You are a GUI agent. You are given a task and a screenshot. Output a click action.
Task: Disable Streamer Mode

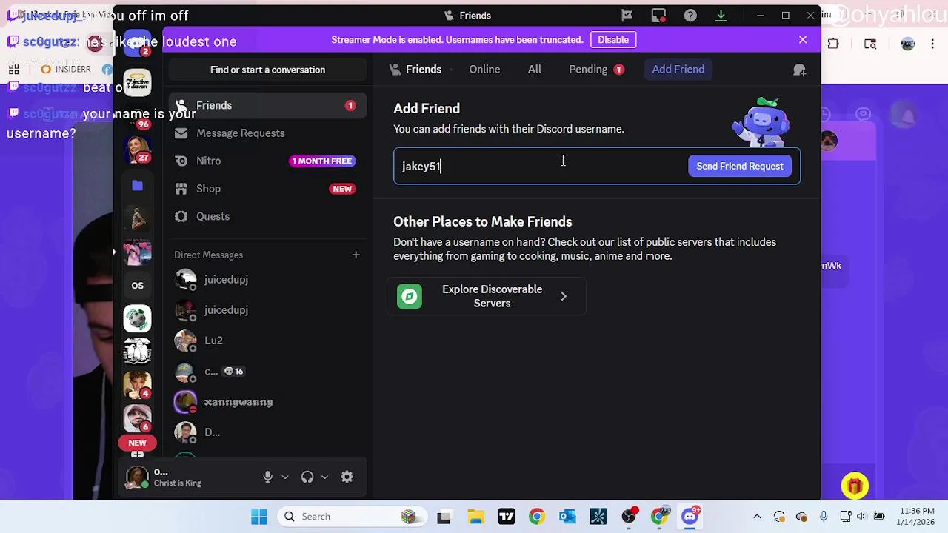(613, 40)
